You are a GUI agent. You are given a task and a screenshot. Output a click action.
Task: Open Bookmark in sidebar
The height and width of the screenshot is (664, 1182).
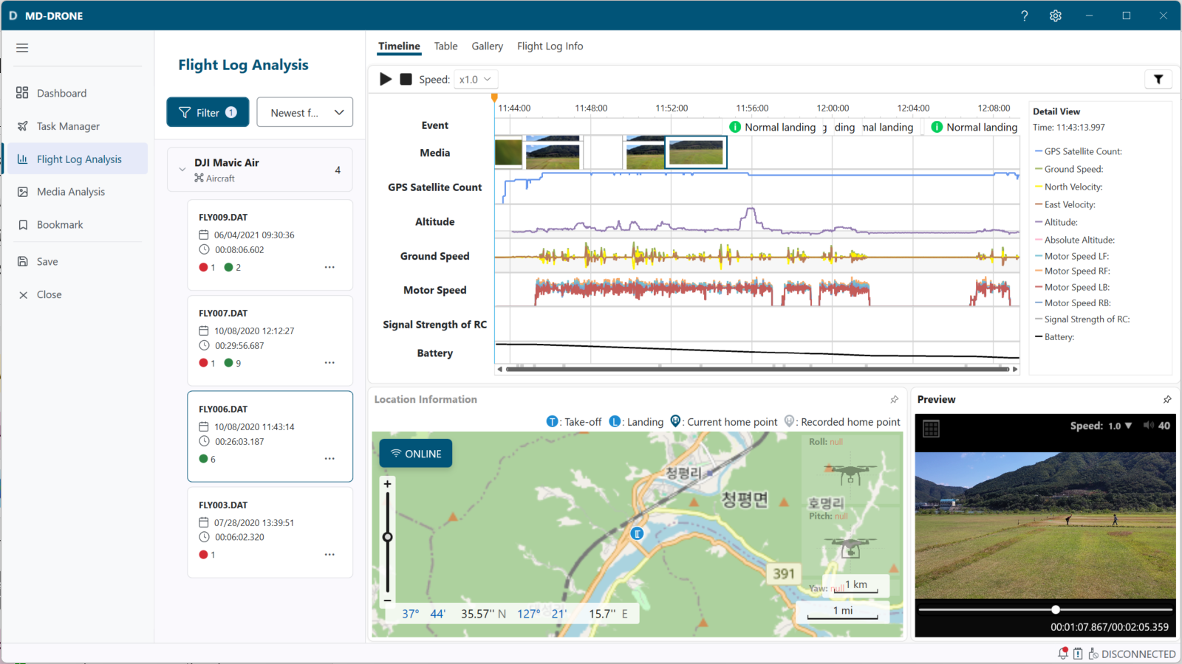coord(78,225)
